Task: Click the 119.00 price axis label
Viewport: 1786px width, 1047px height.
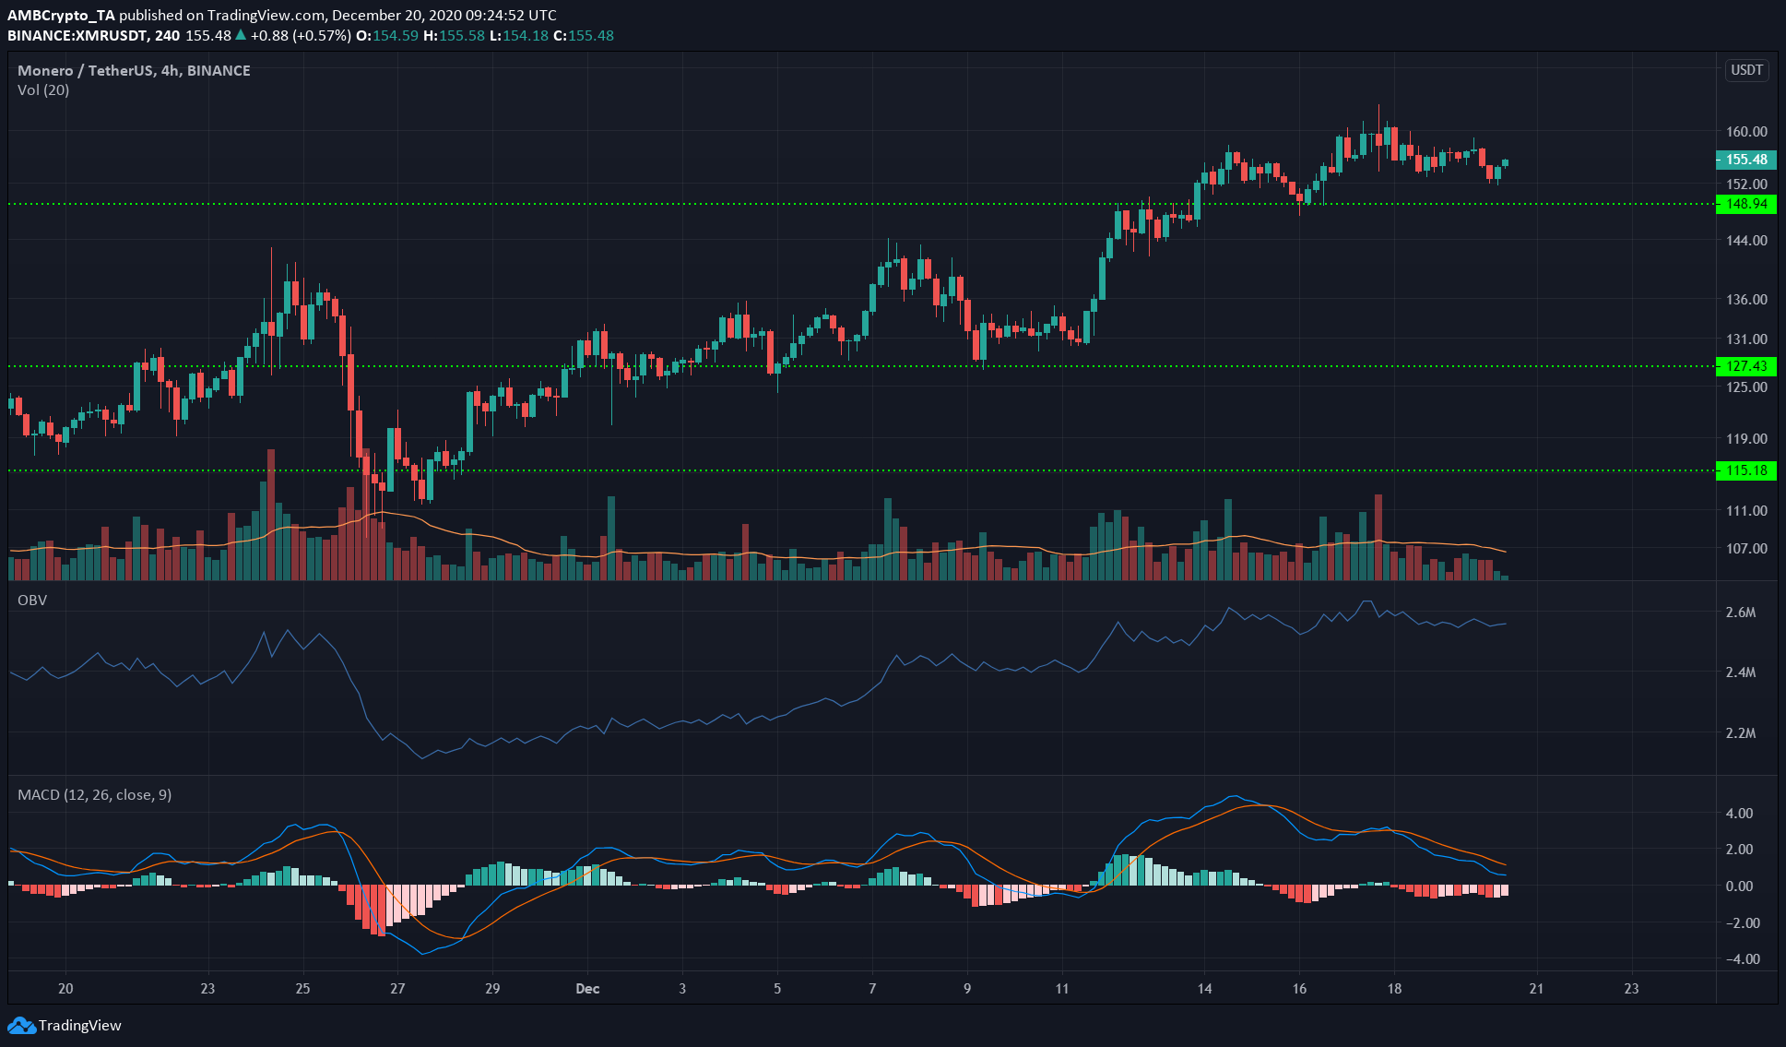Action: [x=1746, y=439]
